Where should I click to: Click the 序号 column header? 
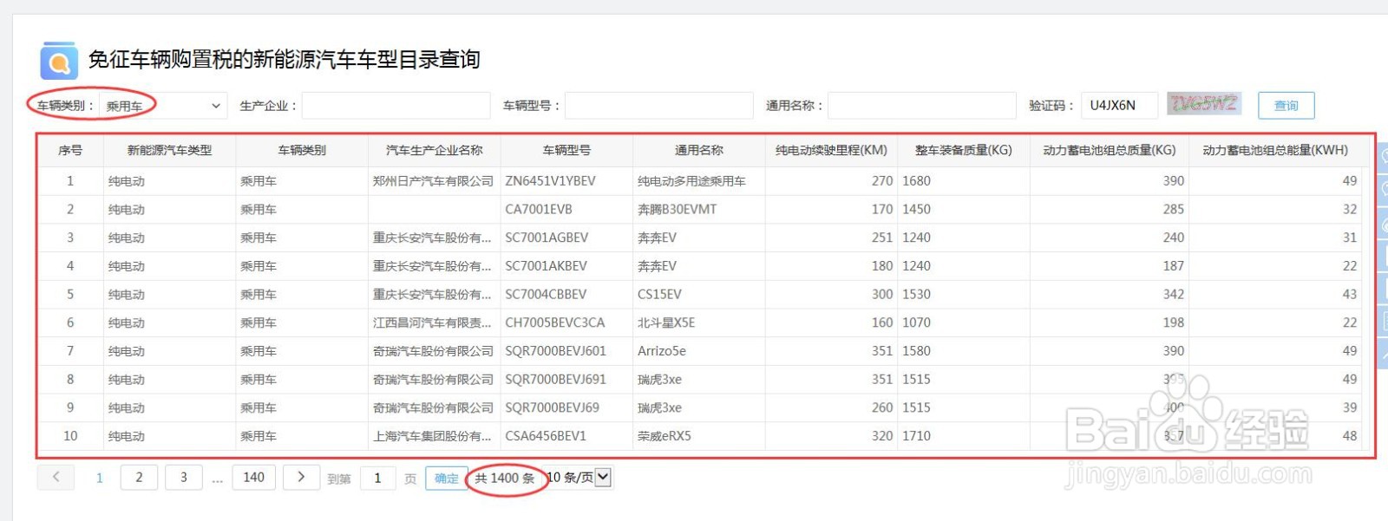[70, 150]
